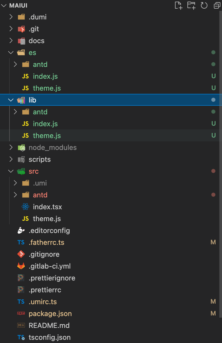This screenshot has height=343, width=222.
Task: Collapse the MAIUI workspace root
Action: point(4,5)
